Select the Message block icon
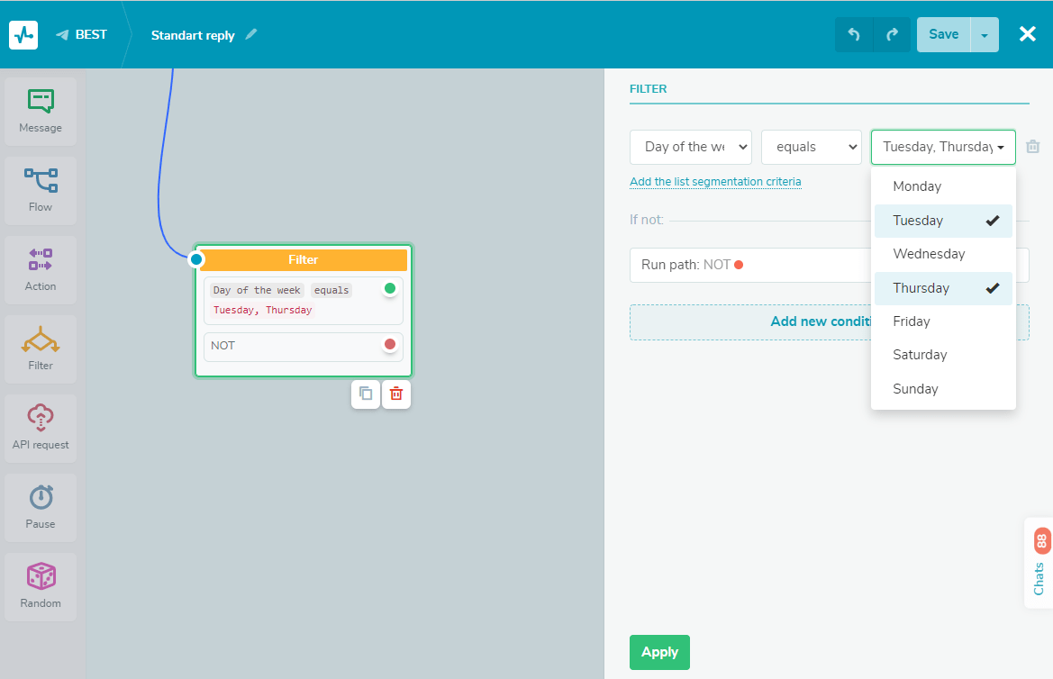This screenshot has width=1053, height=679. point(41,112)
